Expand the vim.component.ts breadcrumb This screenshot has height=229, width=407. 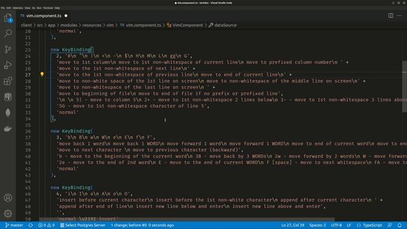point(141,25)
